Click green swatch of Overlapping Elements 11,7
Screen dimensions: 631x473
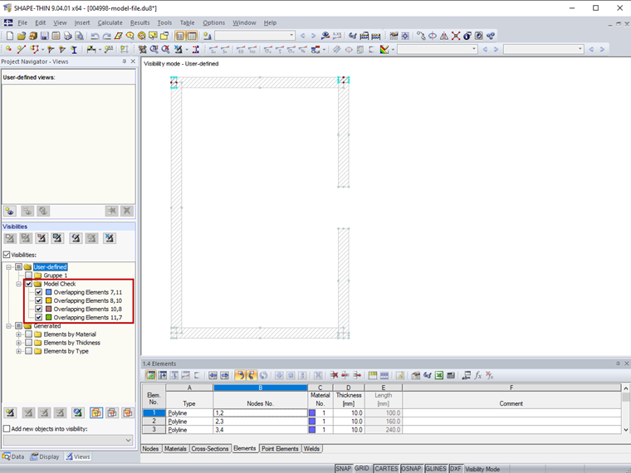click(x=49, y=318)
